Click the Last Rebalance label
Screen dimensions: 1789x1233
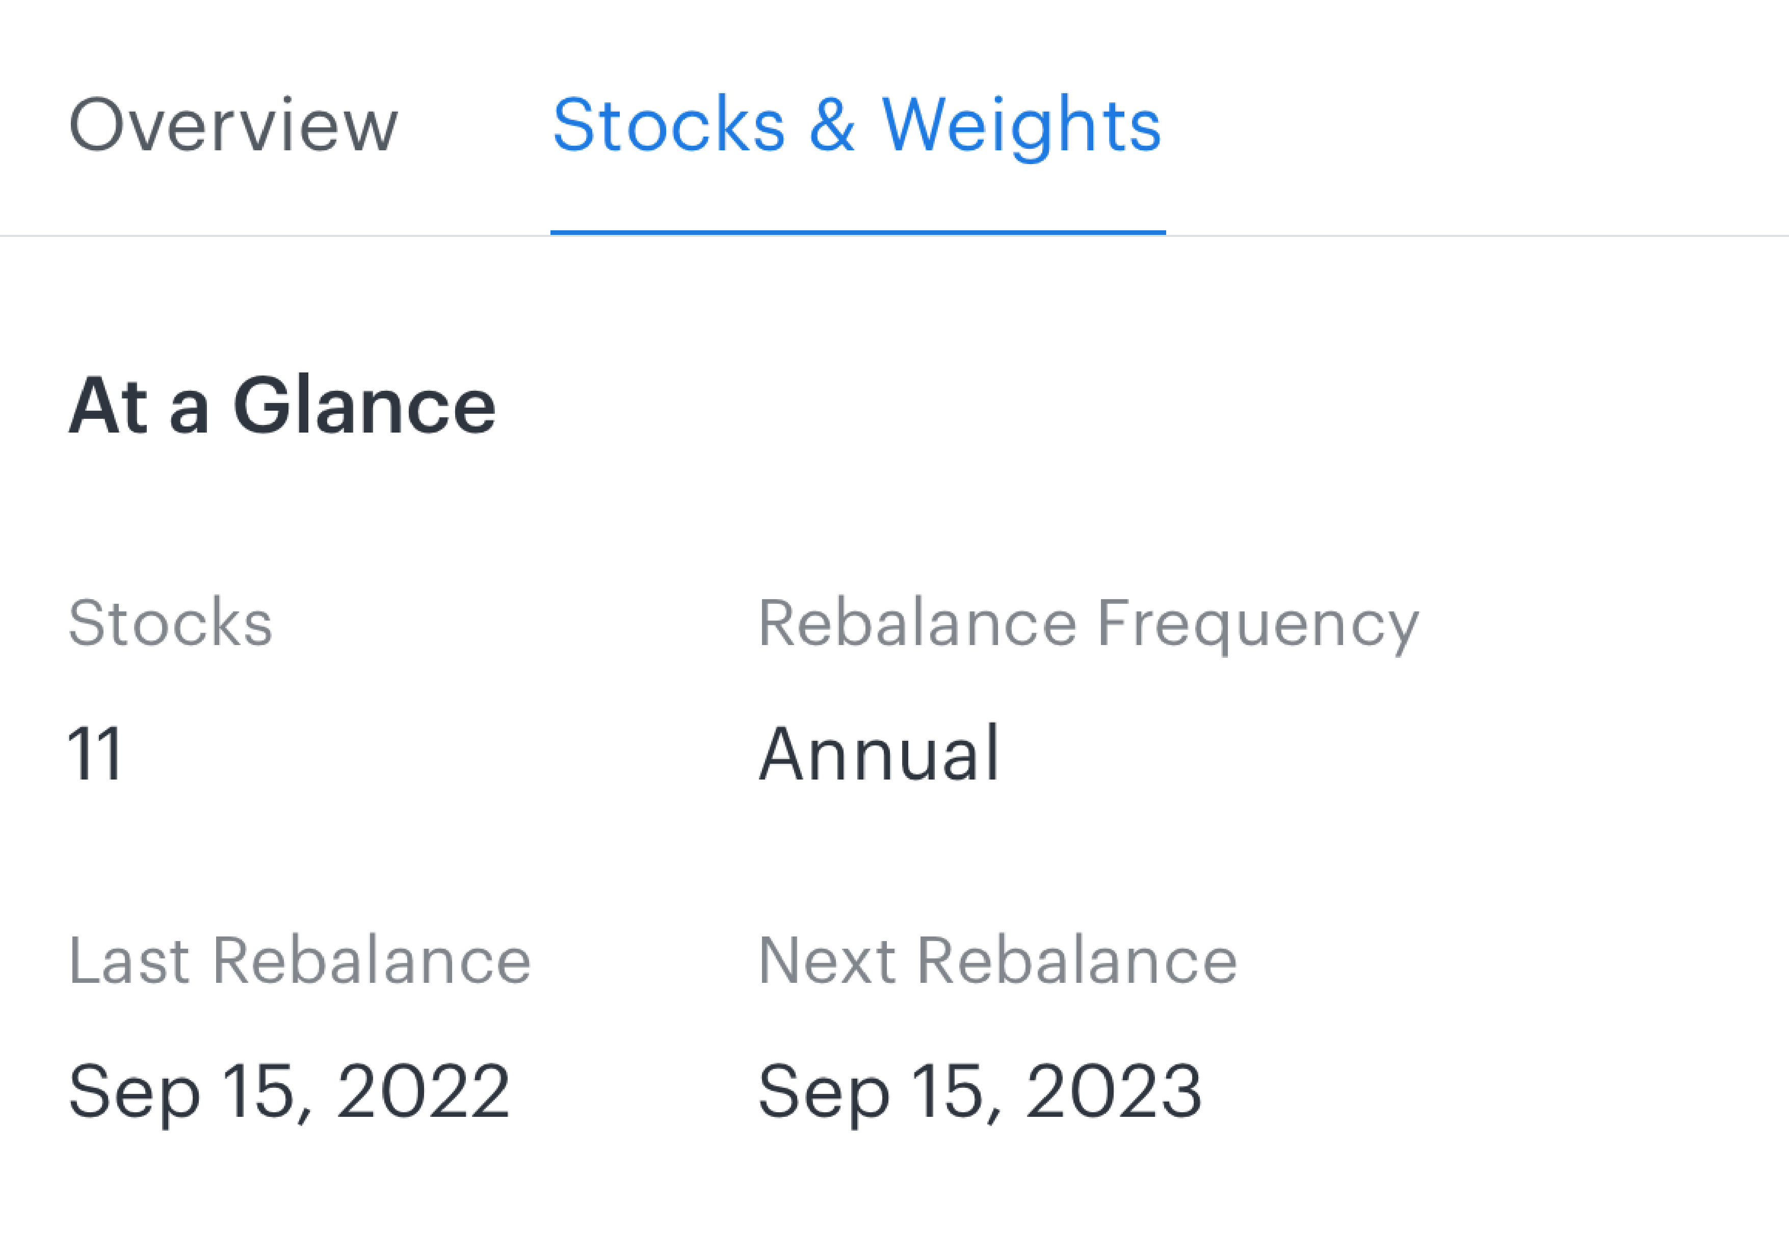(300, 960)
